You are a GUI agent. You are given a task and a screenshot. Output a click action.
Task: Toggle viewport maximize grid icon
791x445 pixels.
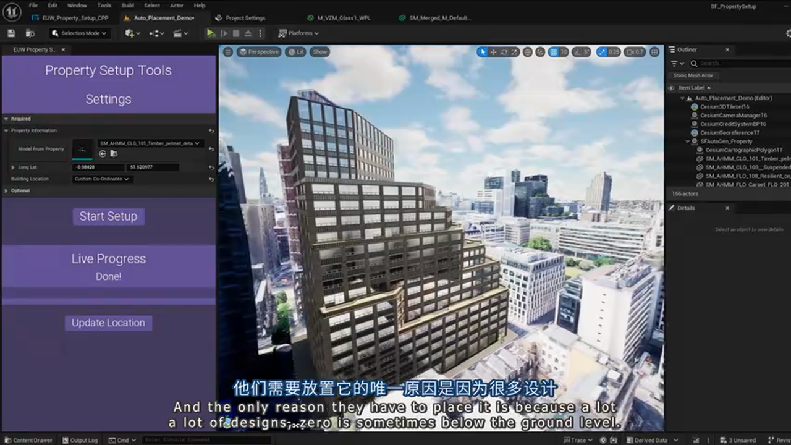coord(654,52)
